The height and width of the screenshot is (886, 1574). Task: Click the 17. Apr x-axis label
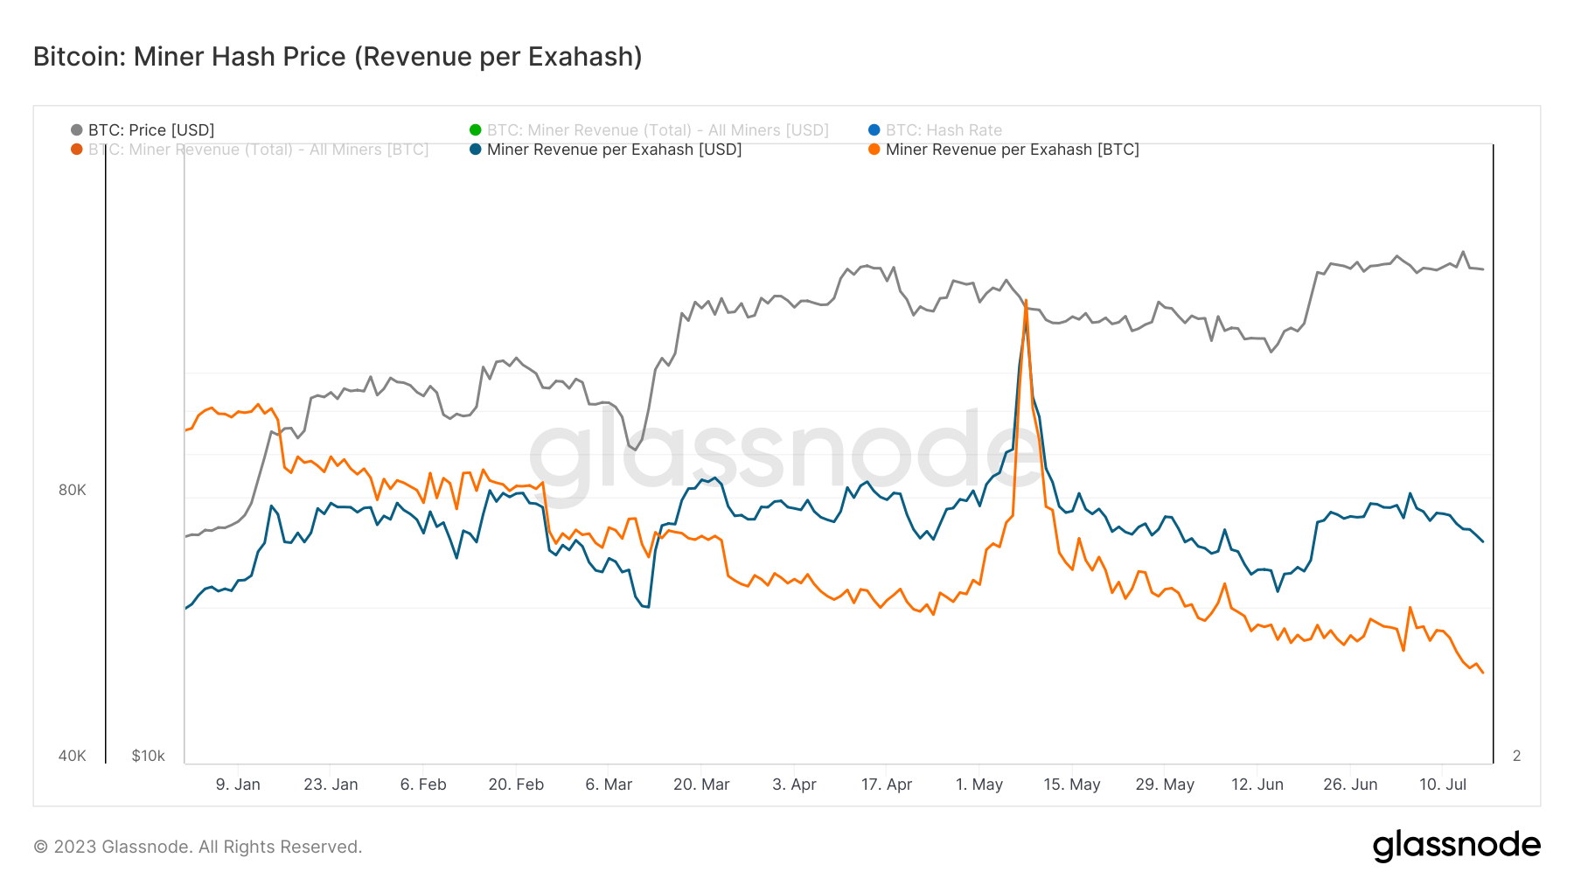[887, 785]
